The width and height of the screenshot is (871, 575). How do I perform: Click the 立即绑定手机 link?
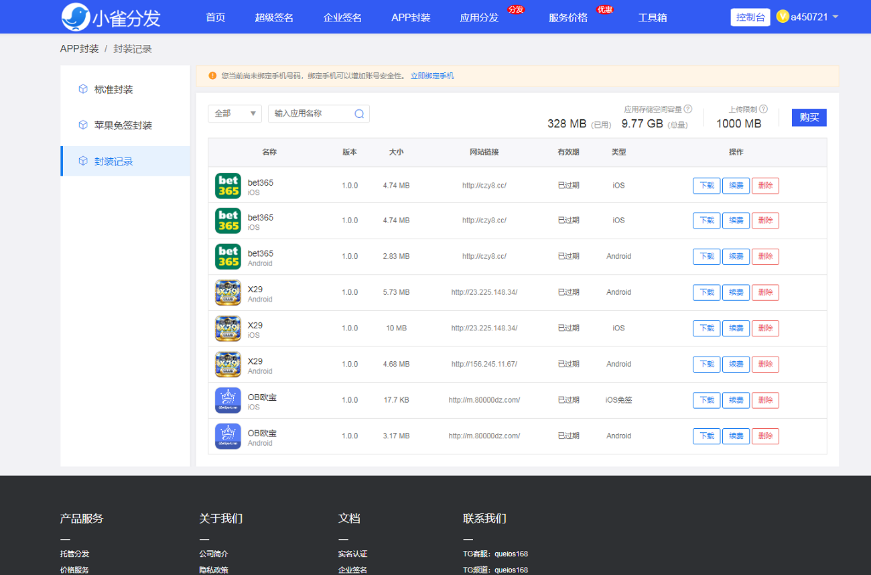432,76
